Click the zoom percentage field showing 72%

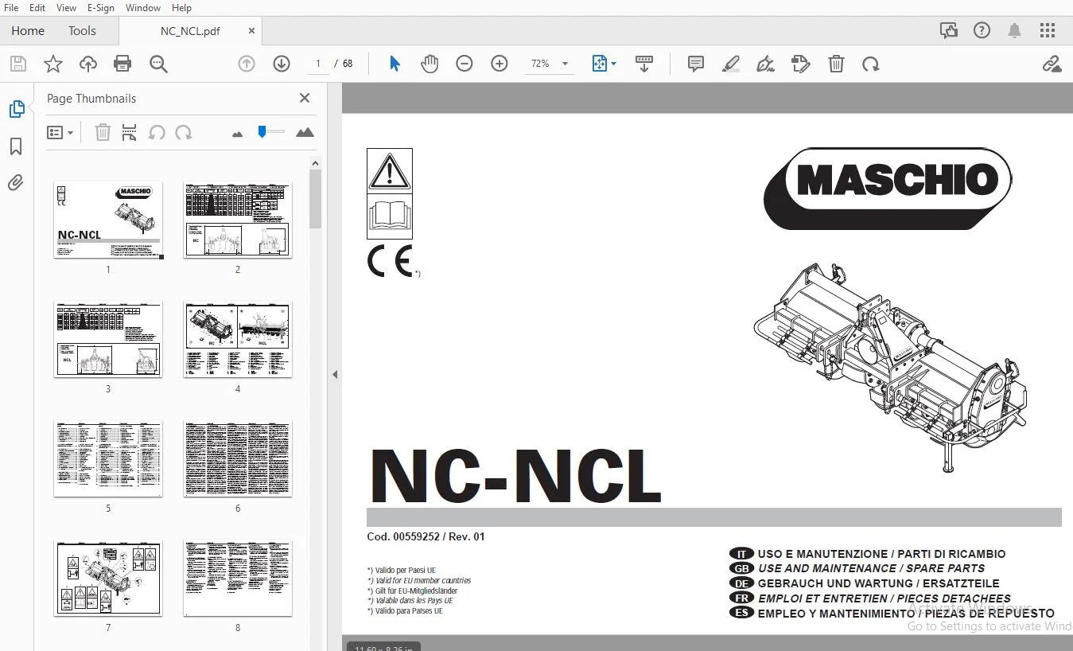click(541, 64)
